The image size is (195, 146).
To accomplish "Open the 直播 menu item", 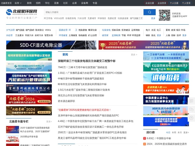I will pyautogui.click(x=56, y=3).
